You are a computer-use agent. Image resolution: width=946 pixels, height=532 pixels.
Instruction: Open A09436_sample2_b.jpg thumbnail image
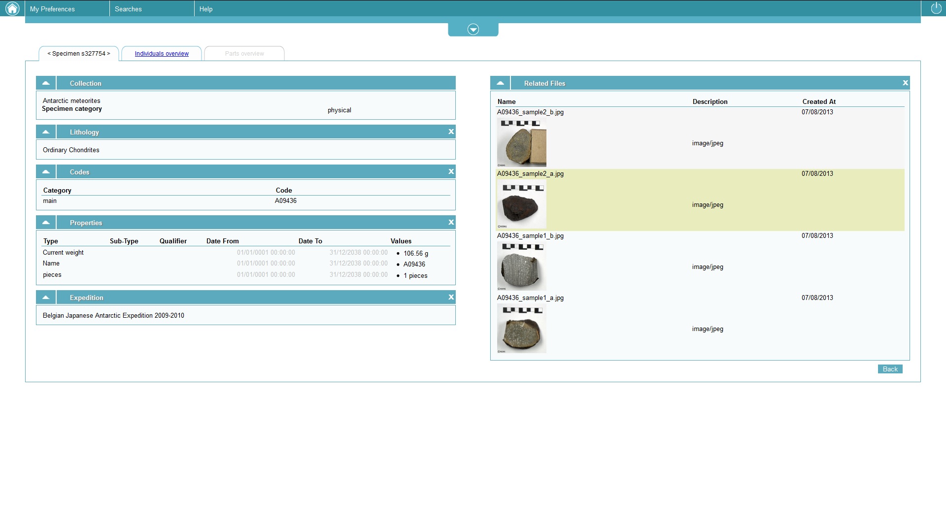pyautogui.click(x=521, y=143)
